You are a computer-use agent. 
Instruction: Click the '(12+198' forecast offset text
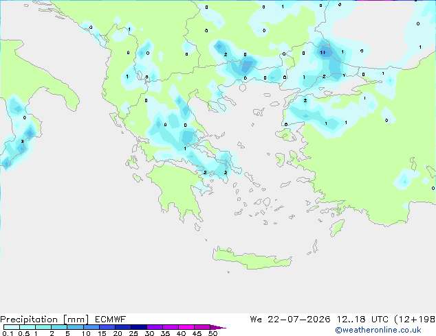pyautogui.click(x=415, y=320)
